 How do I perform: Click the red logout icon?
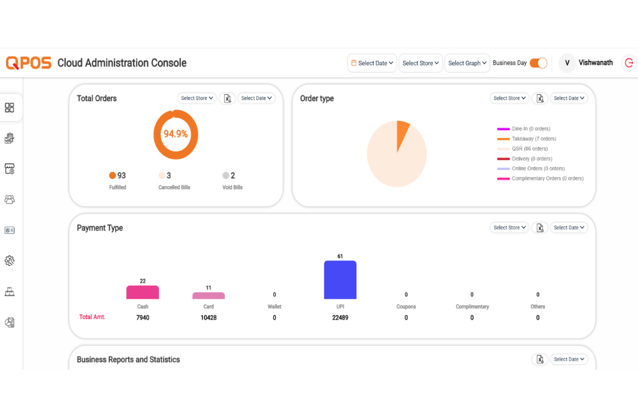[x=629, y=63]
